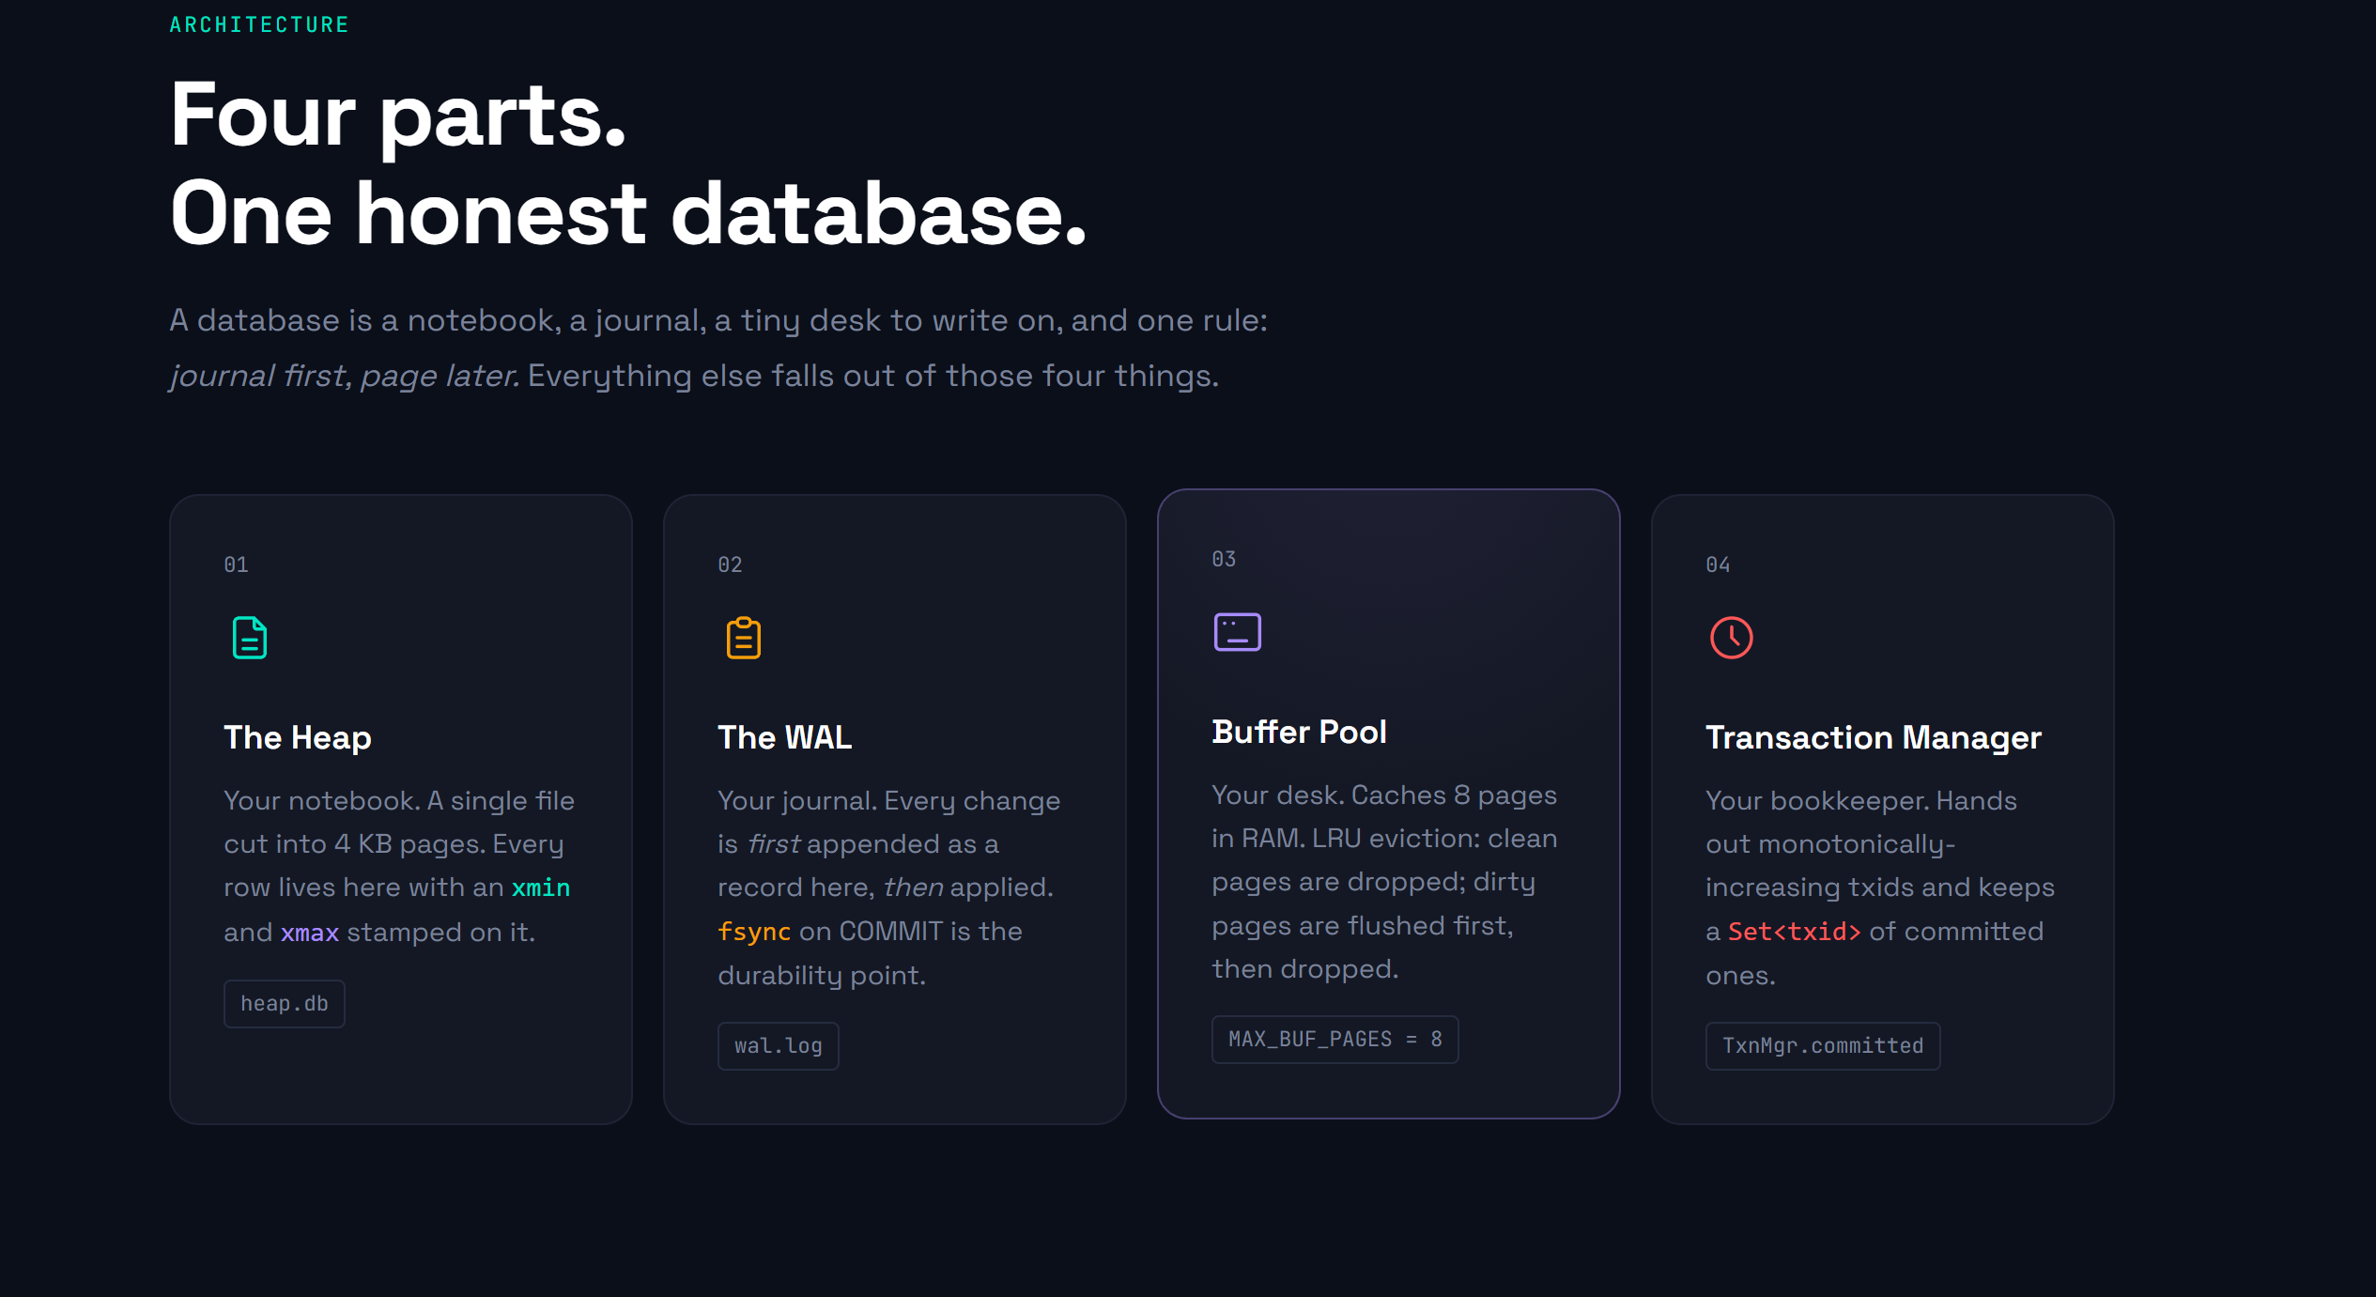Click the 02 card number
Screen dimensions: 2376x1297
[x=731, y=565]
